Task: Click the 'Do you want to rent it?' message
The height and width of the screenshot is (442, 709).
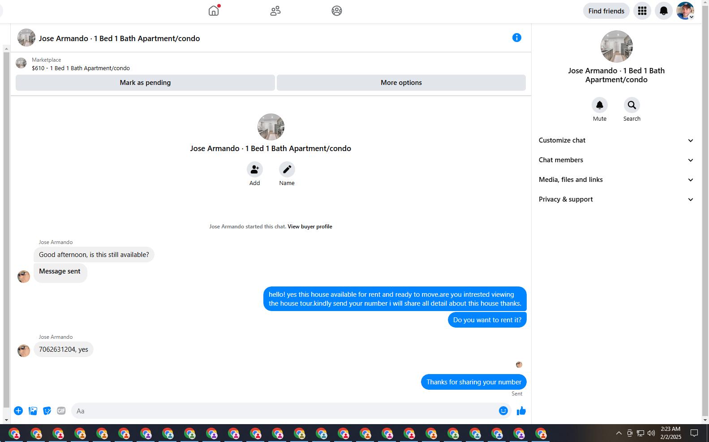Action: click(487, 320)
